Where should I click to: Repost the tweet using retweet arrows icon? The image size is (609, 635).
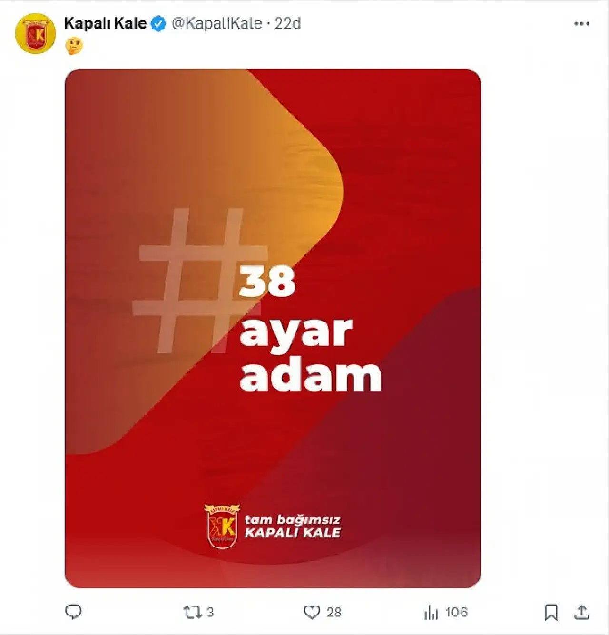(192, 612)
